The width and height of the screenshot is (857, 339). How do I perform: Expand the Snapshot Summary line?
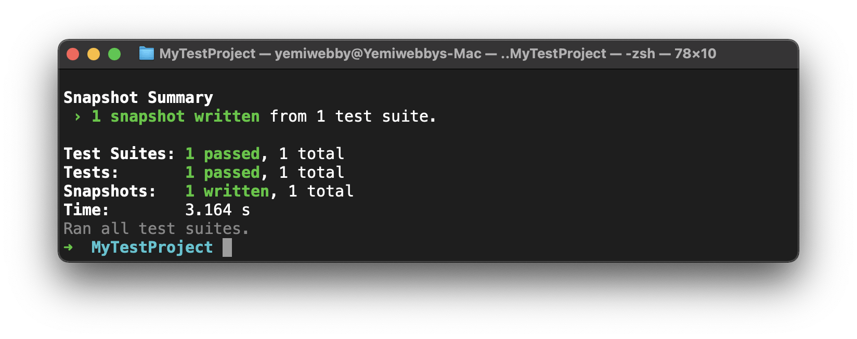[138, 97]
